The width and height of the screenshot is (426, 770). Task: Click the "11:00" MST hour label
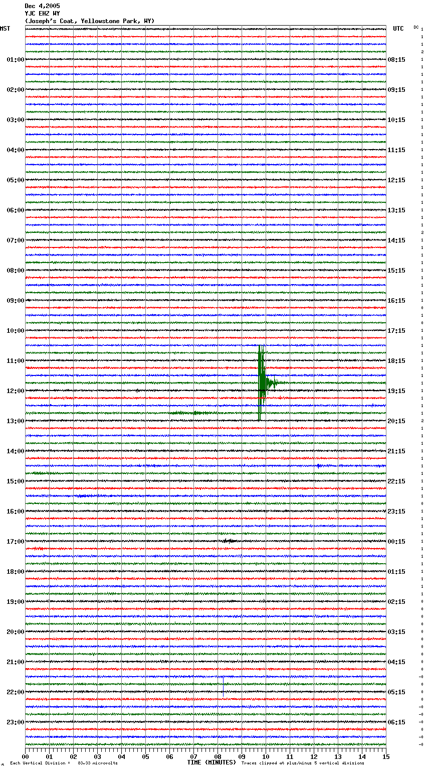(15, 361)
